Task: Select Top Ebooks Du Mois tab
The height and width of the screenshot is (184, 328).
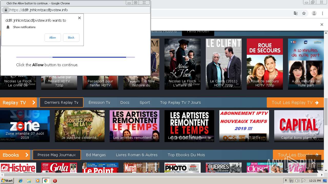Action: coord(186,155)
